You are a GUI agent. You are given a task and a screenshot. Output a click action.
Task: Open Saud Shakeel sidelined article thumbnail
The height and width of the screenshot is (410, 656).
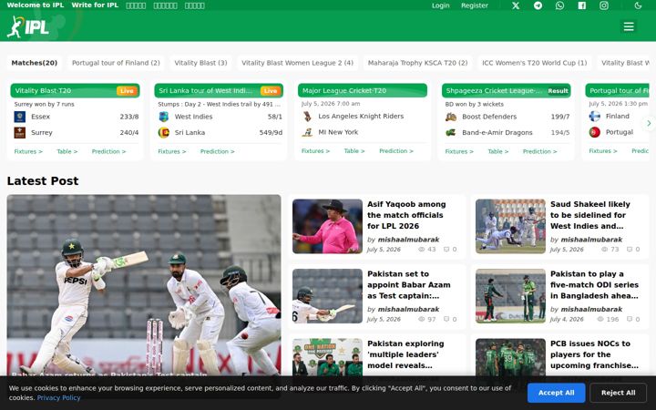[x=510, y=226]
